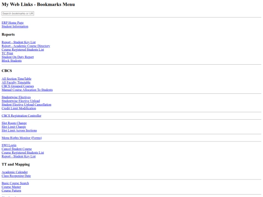
Task: Open All Faculty Timetable
Action: [16, 82]
